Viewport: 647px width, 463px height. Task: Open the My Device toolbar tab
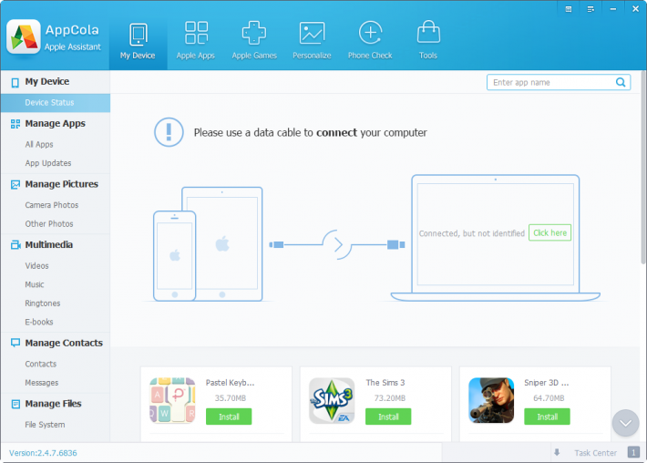coord(138,42)
